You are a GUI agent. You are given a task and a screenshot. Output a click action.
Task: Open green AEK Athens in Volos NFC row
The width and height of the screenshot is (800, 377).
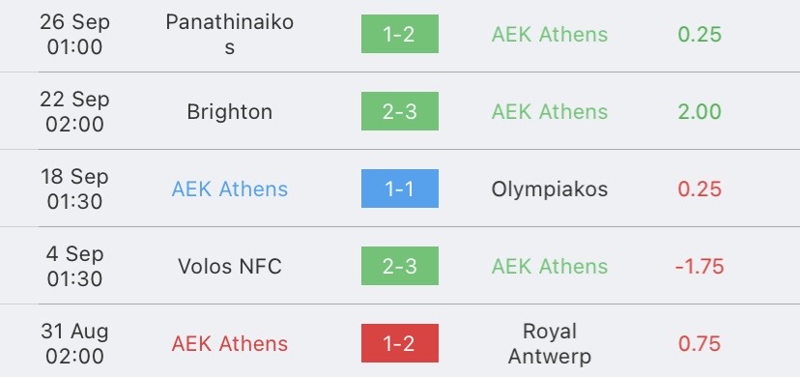[x=550, y=266]
